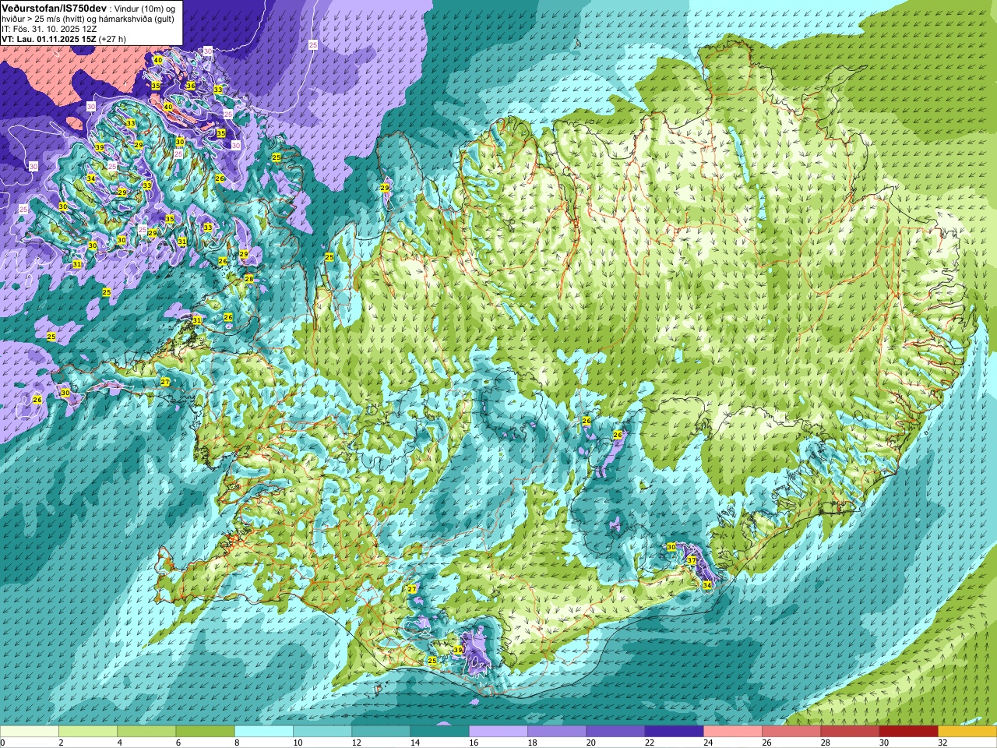Viewport: 997px width, 748px height.
Task: Click the 'IT: Fös. 31. 10. 2025 12Z' line
Action: point(50,28)
